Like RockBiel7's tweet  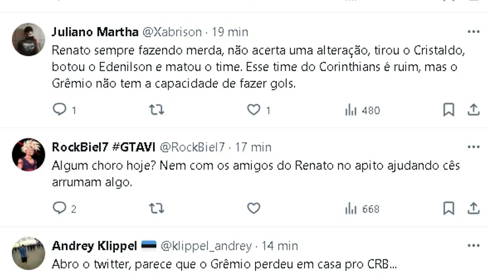(x=254, y=209)
